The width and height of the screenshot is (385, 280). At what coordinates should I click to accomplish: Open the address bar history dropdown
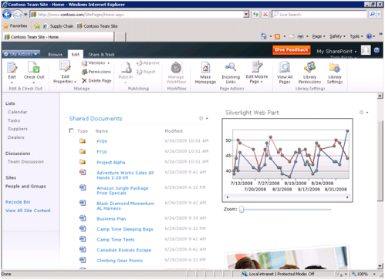tap(246, 15)
